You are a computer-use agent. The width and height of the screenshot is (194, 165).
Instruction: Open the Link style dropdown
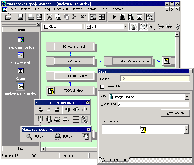[x=125, y=27]
